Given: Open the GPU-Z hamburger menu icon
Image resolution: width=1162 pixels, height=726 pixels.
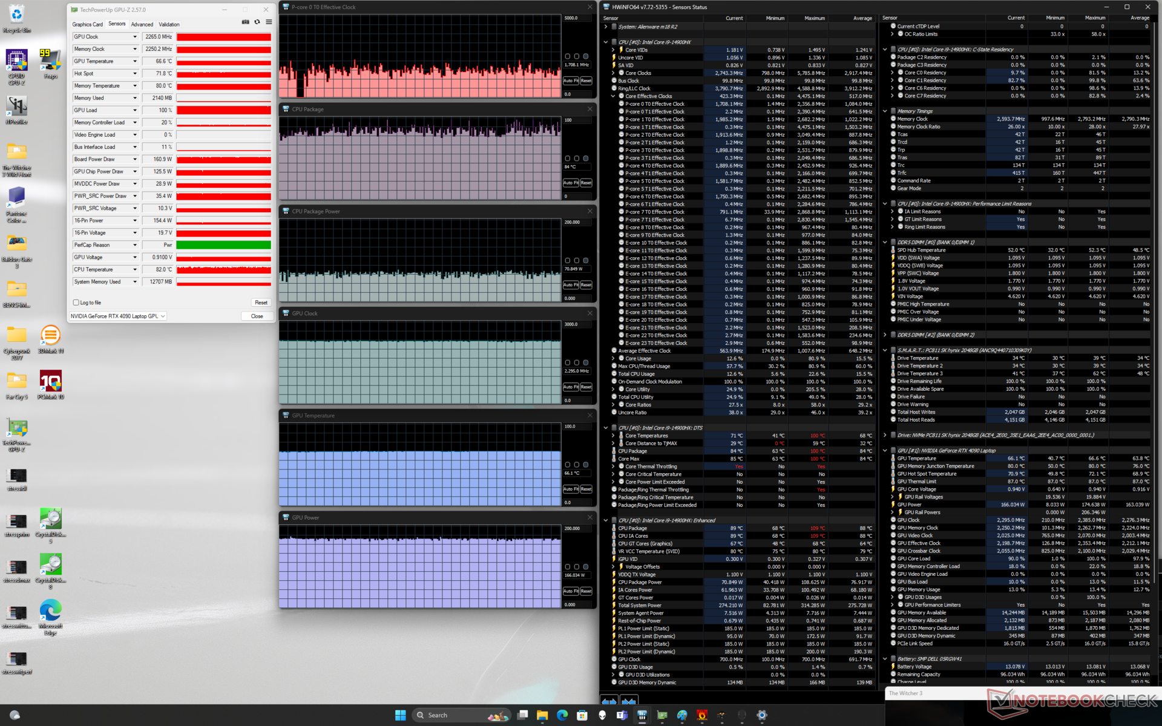Looking at the screenshot, I should pyautogui.click(x=269, y=22).
